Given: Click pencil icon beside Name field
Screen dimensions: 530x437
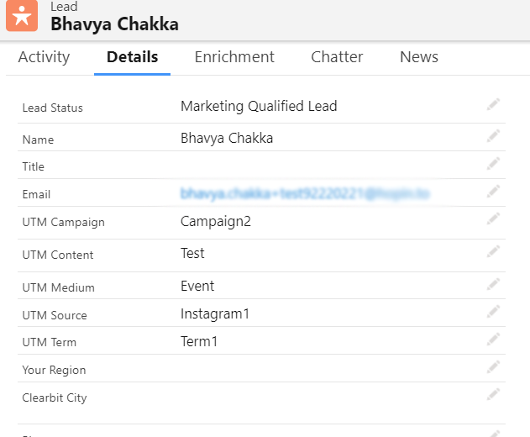Looking at the screenshot, I should pyautogui.click(x=493, y=136).
